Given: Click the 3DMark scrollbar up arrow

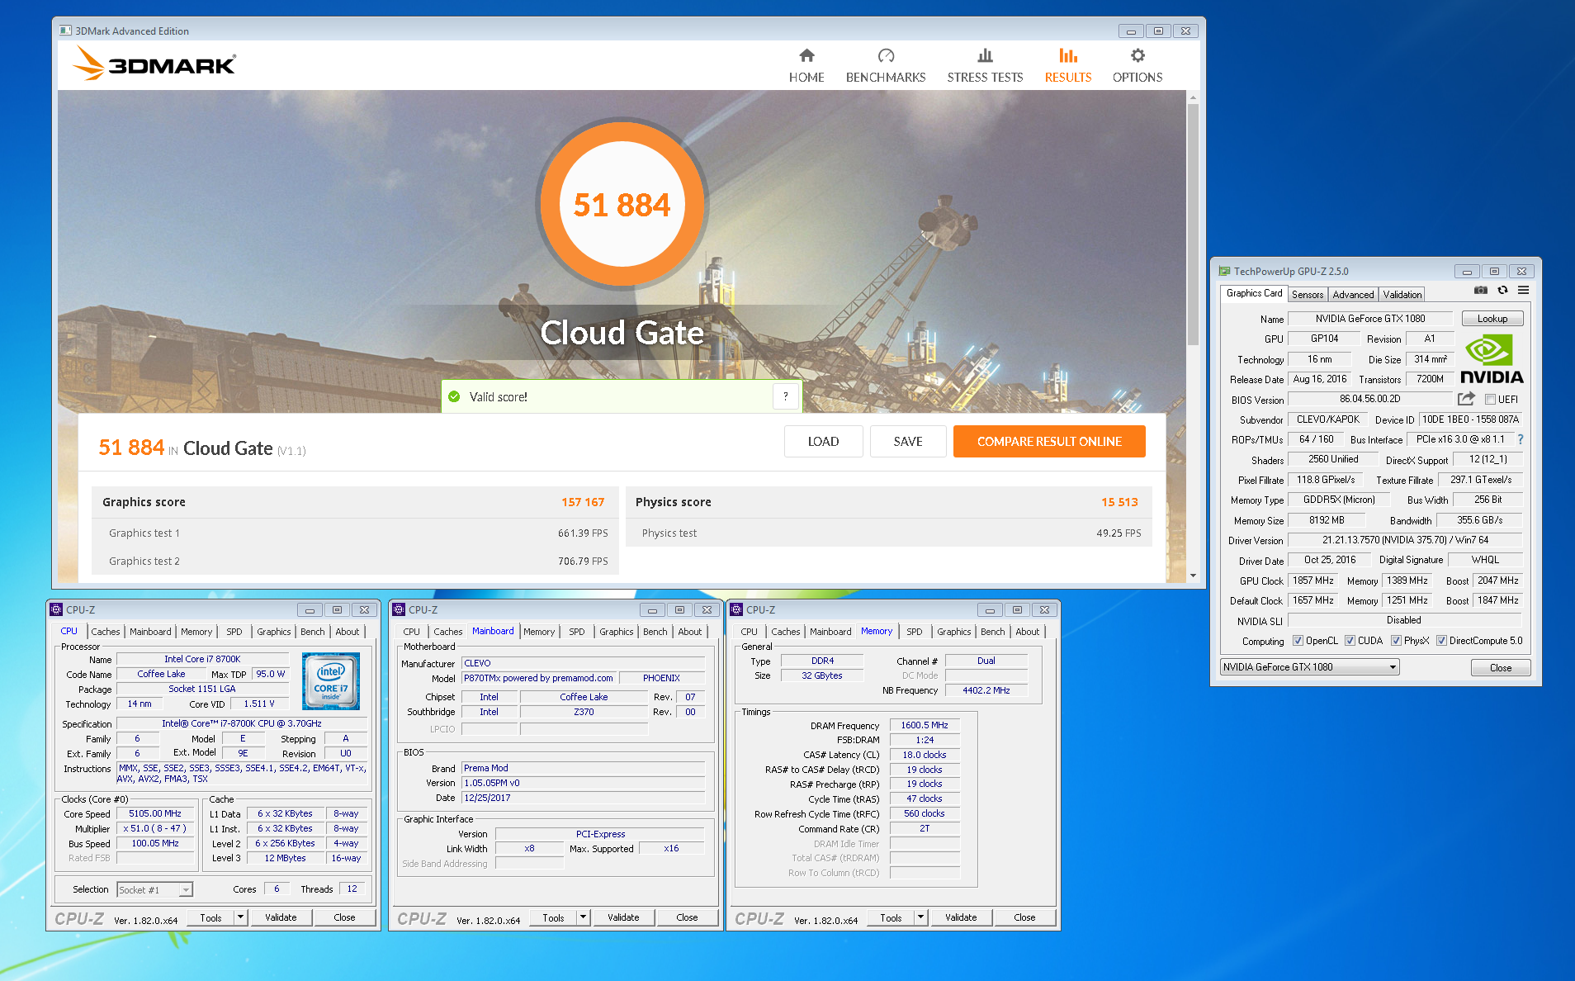Looking at the screenshot, I should tap(1193, 97).
